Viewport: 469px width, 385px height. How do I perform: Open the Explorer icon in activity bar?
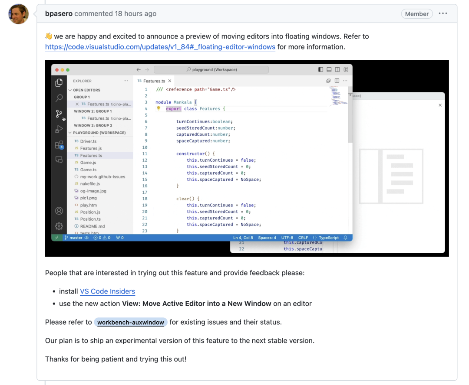59,82
